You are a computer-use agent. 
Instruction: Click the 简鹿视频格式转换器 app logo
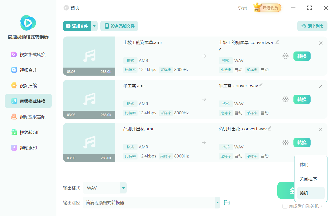click(x=28, y=23)
